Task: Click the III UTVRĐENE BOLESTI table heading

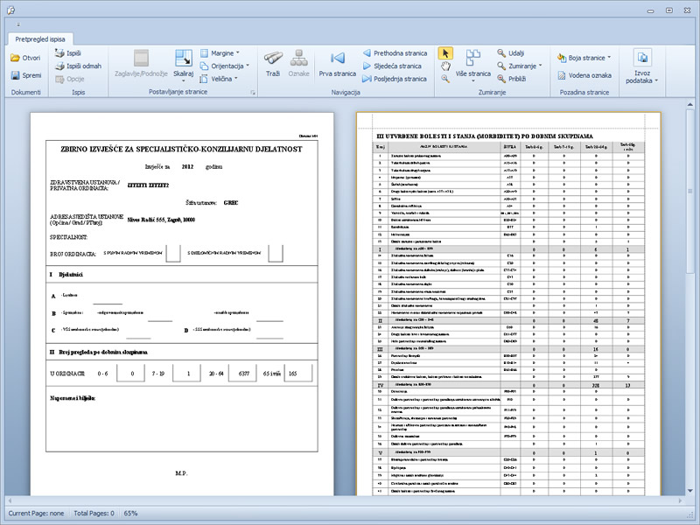Action: click(x=486, y=136)
